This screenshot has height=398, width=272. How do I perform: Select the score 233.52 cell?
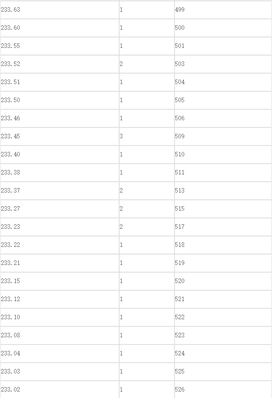click(x=60, y=64)
